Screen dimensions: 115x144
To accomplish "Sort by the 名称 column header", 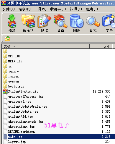I will click(x=46, y=46).
